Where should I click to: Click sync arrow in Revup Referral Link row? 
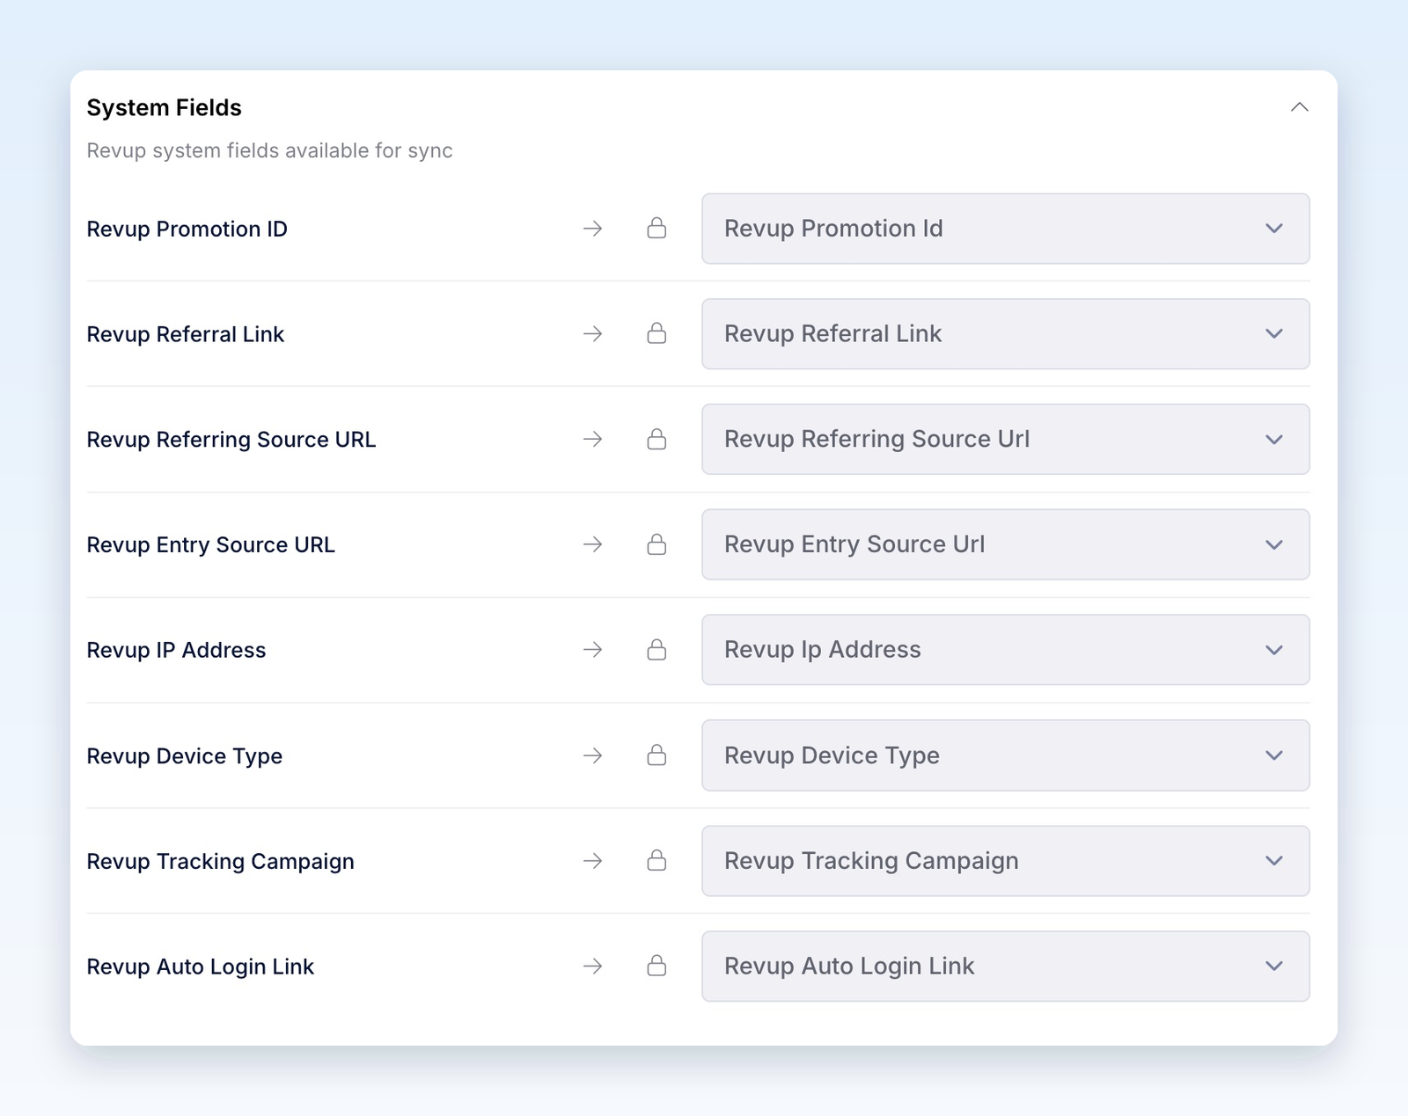pos(593,333)
